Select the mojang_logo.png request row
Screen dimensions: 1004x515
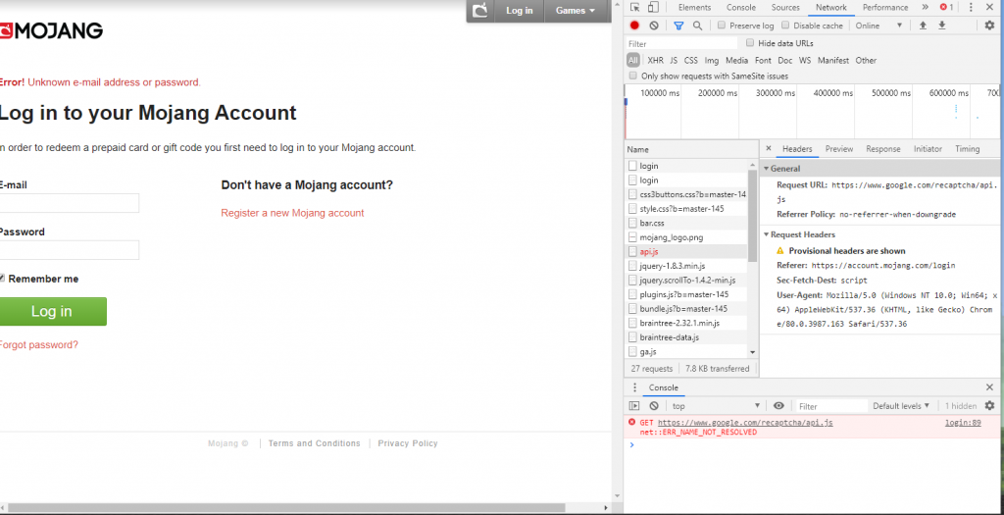point(685,237)
